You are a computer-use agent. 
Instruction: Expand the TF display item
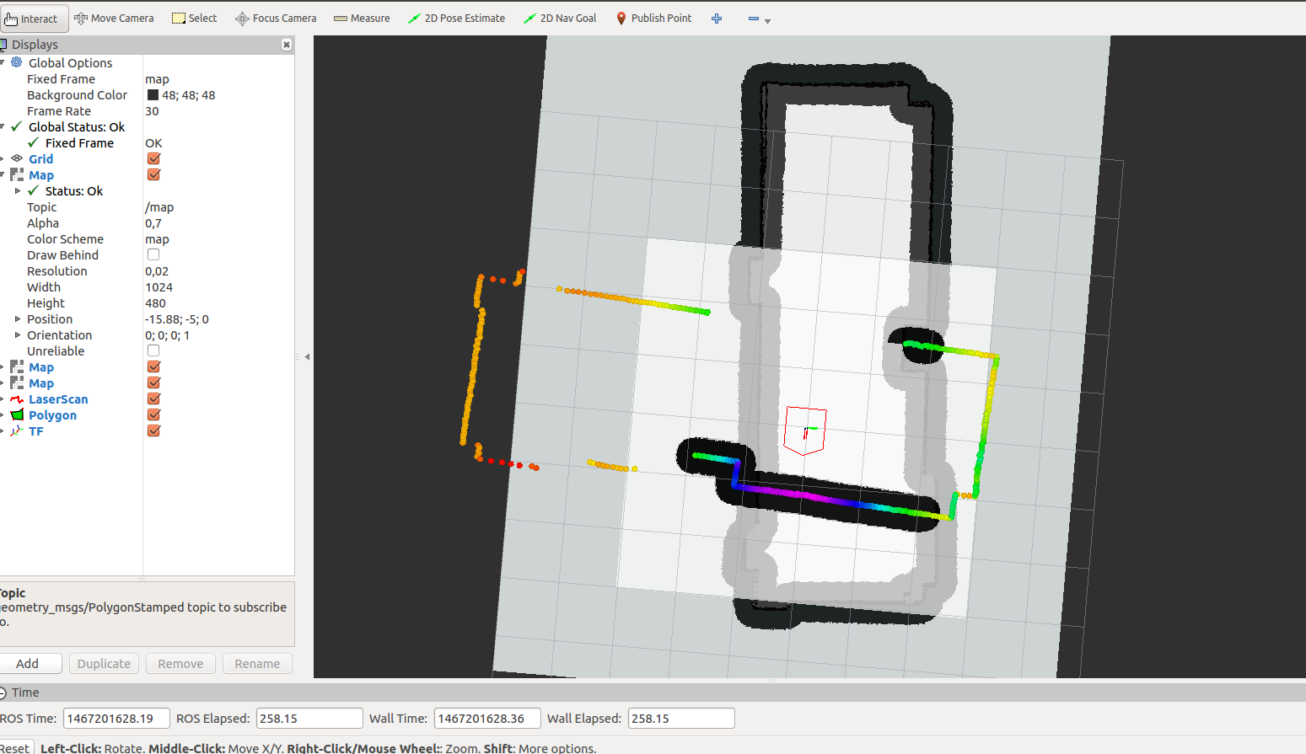(3, 431)
